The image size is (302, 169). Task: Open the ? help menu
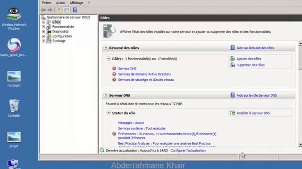click(89, 3)
